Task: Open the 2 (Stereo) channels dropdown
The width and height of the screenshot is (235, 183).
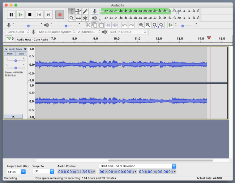Action: click(89, 32)
